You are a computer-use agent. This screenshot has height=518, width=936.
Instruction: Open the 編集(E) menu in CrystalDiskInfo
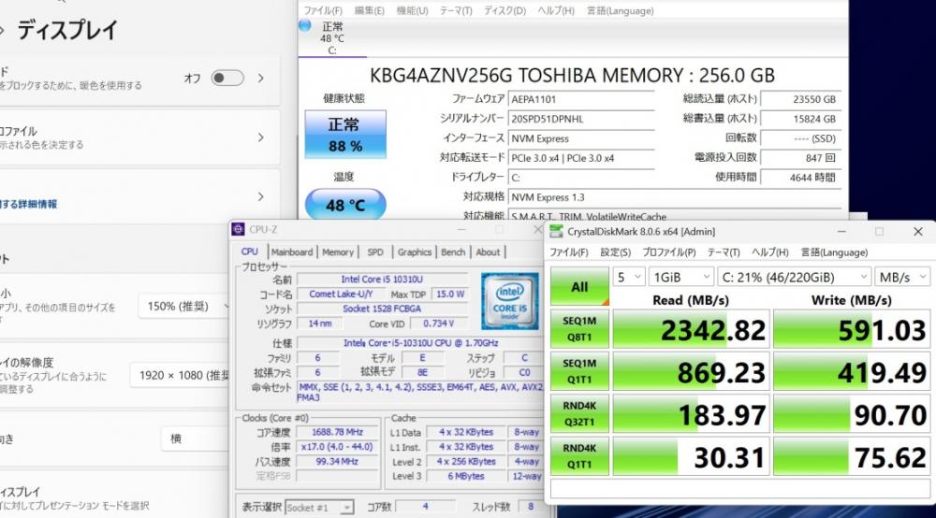pyautogui.click(x=370, y=10)
